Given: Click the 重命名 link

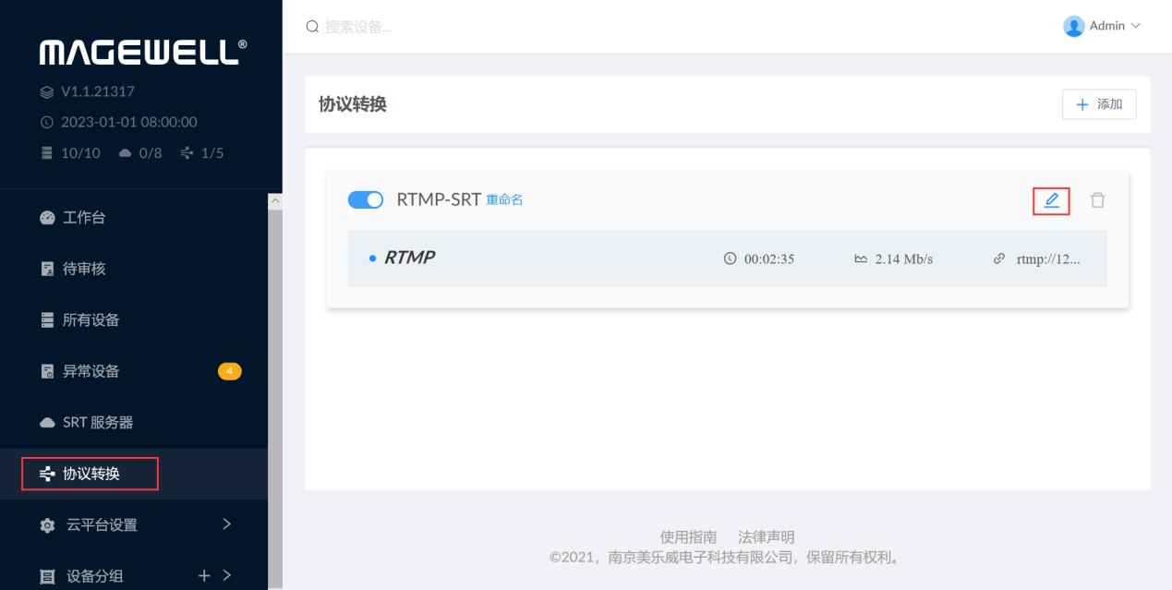Looking at the screenshot, I should pyautogui.click(x=504, y=199).
